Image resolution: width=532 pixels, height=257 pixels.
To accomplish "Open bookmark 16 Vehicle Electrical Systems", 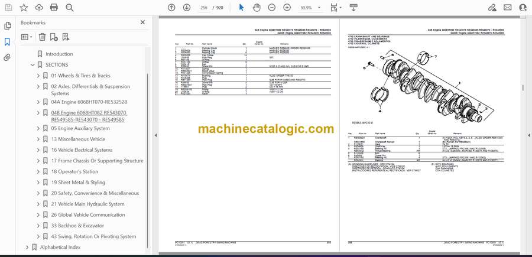I will [82, 150].
